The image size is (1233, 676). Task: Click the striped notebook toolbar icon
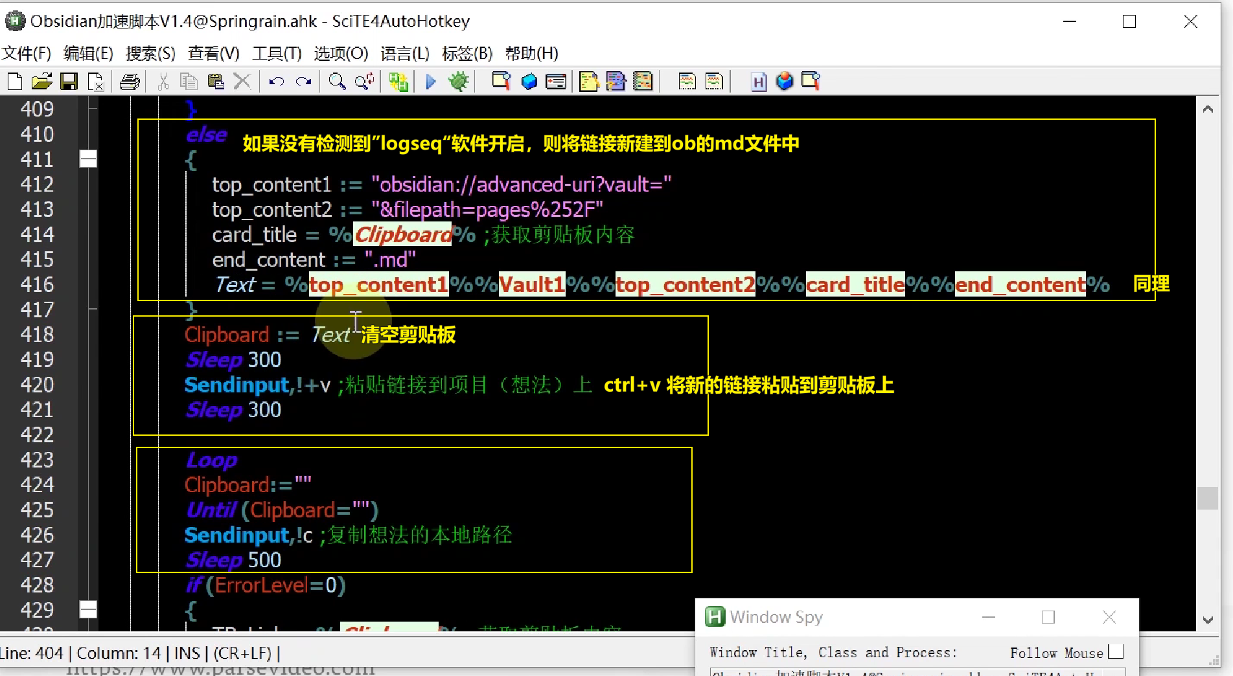643,82
